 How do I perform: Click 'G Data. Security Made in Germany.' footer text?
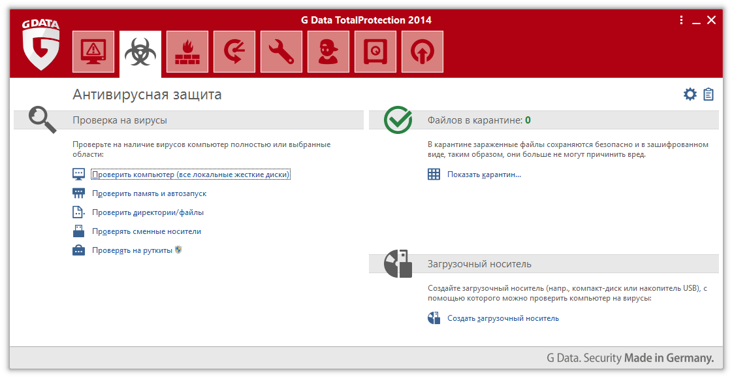(630, 358)
